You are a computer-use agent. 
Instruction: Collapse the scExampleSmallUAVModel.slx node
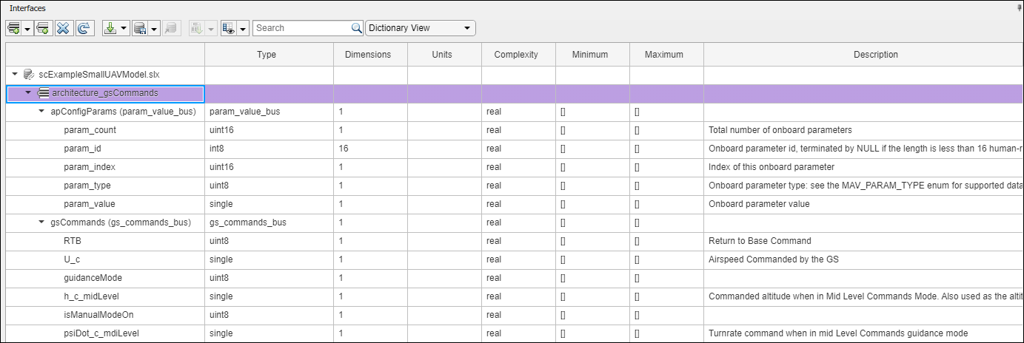click(15, 74)
